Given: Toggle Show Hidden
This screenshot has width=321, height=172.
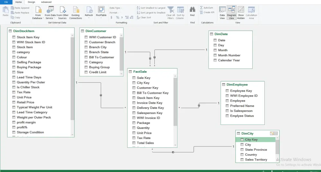Looking at the screenshot, I should coord(241,13).
